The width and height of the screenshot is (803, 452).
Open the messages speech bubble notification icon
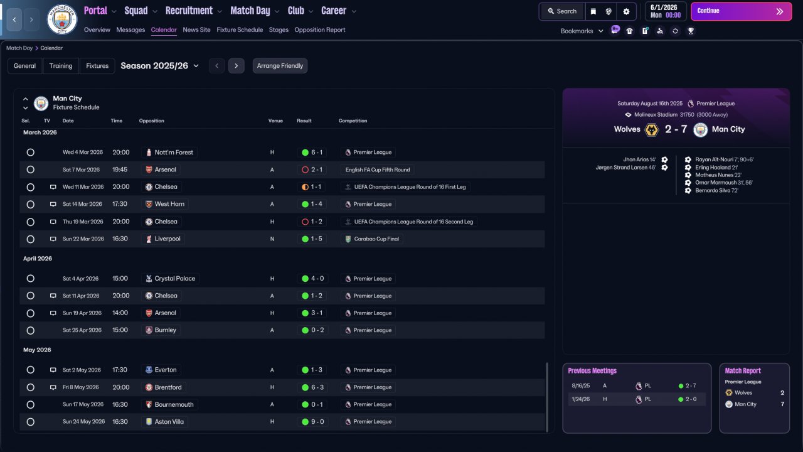pos(615,30)
